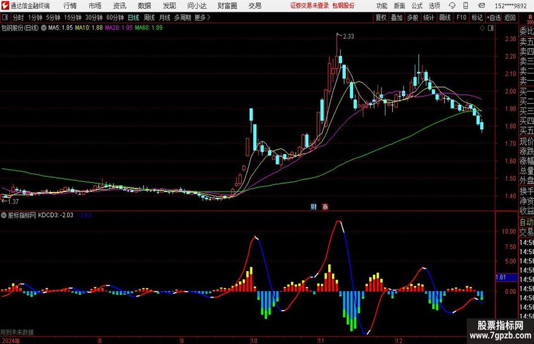Click the 叠加 overlay button
Viewport: 534px width, 344px height.
pyautogui.click(x=397, y=18)
